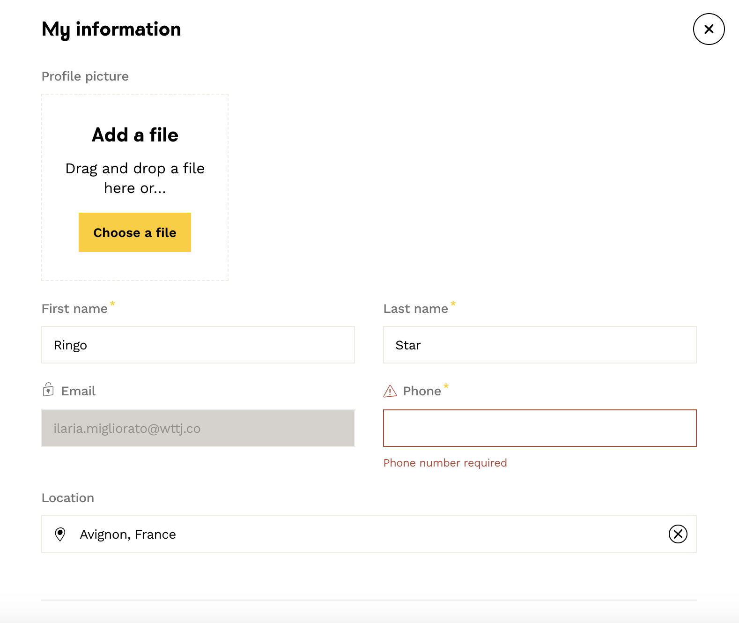Screen dimensions: 739x623
Task: Focus the Last name field containing Star
Action: coord(539,345)
